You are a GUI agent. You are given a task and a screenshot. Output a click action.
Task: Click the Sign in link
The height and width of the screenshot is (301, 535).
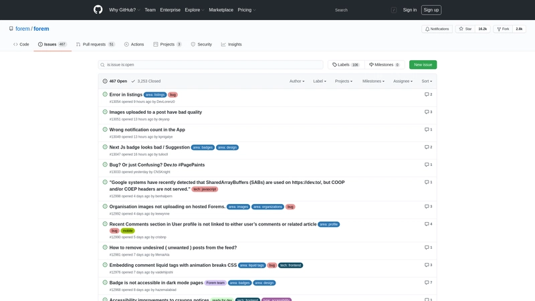[x=409, y=10]
